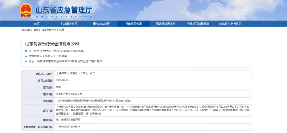Click the 违法事实 label cell

pyautogui.click(x=38, y=101)
